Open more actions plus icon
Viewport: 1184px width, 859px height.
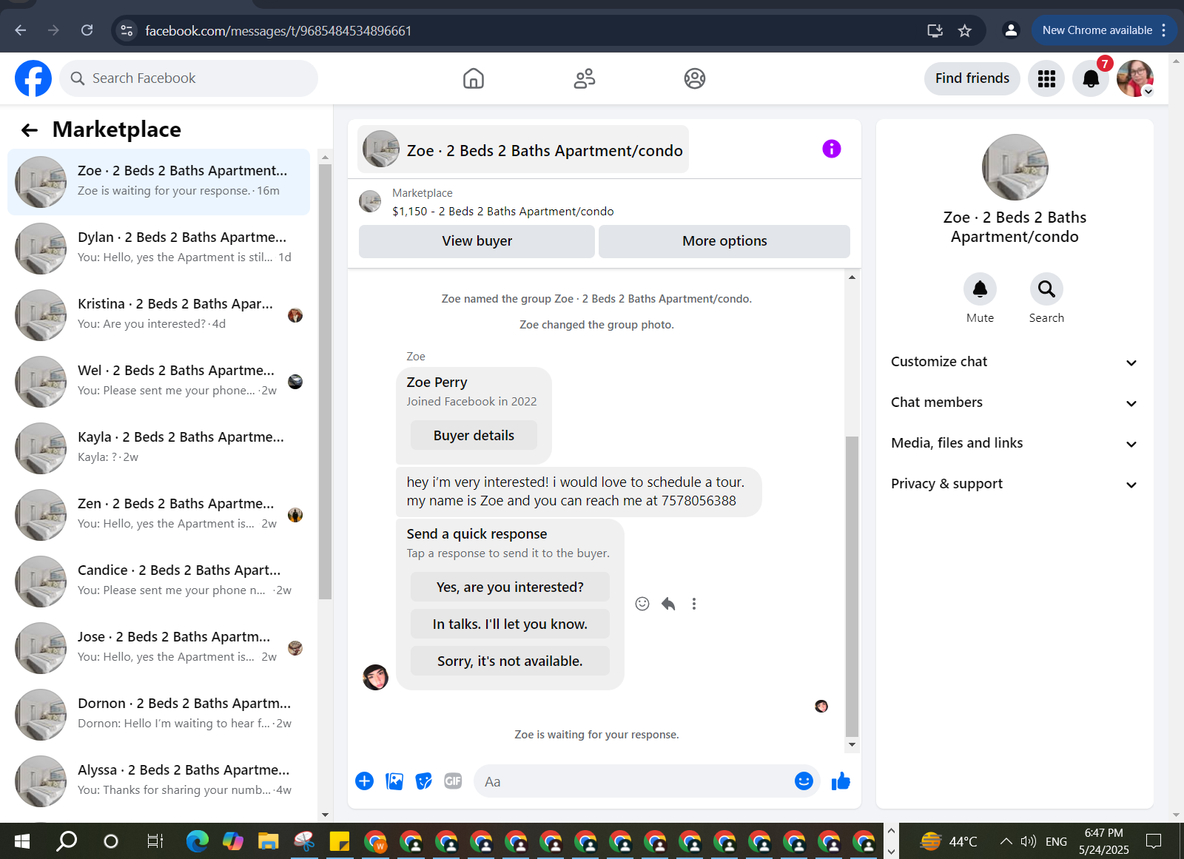click(x=365, y=781)
